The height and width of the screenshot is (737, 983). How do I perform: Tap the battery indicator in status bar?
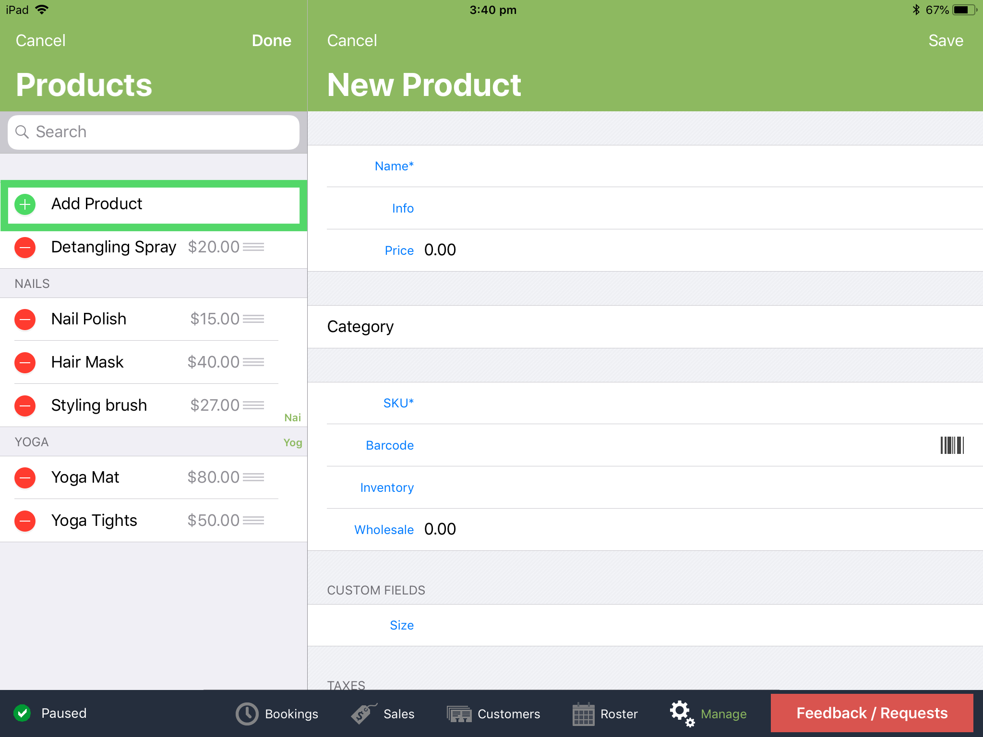[965, 10]
